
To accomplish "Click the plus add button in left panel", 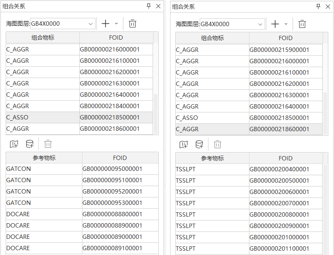I will point(105,24).
